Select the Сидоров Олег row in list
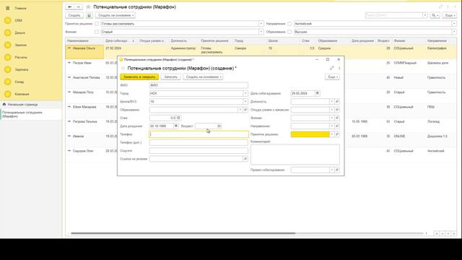The height and width of the screenshot is (260, 462). coord(261,154)
